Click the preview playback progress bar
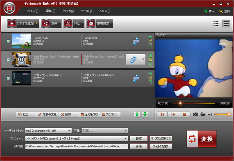 click(194, 103)
